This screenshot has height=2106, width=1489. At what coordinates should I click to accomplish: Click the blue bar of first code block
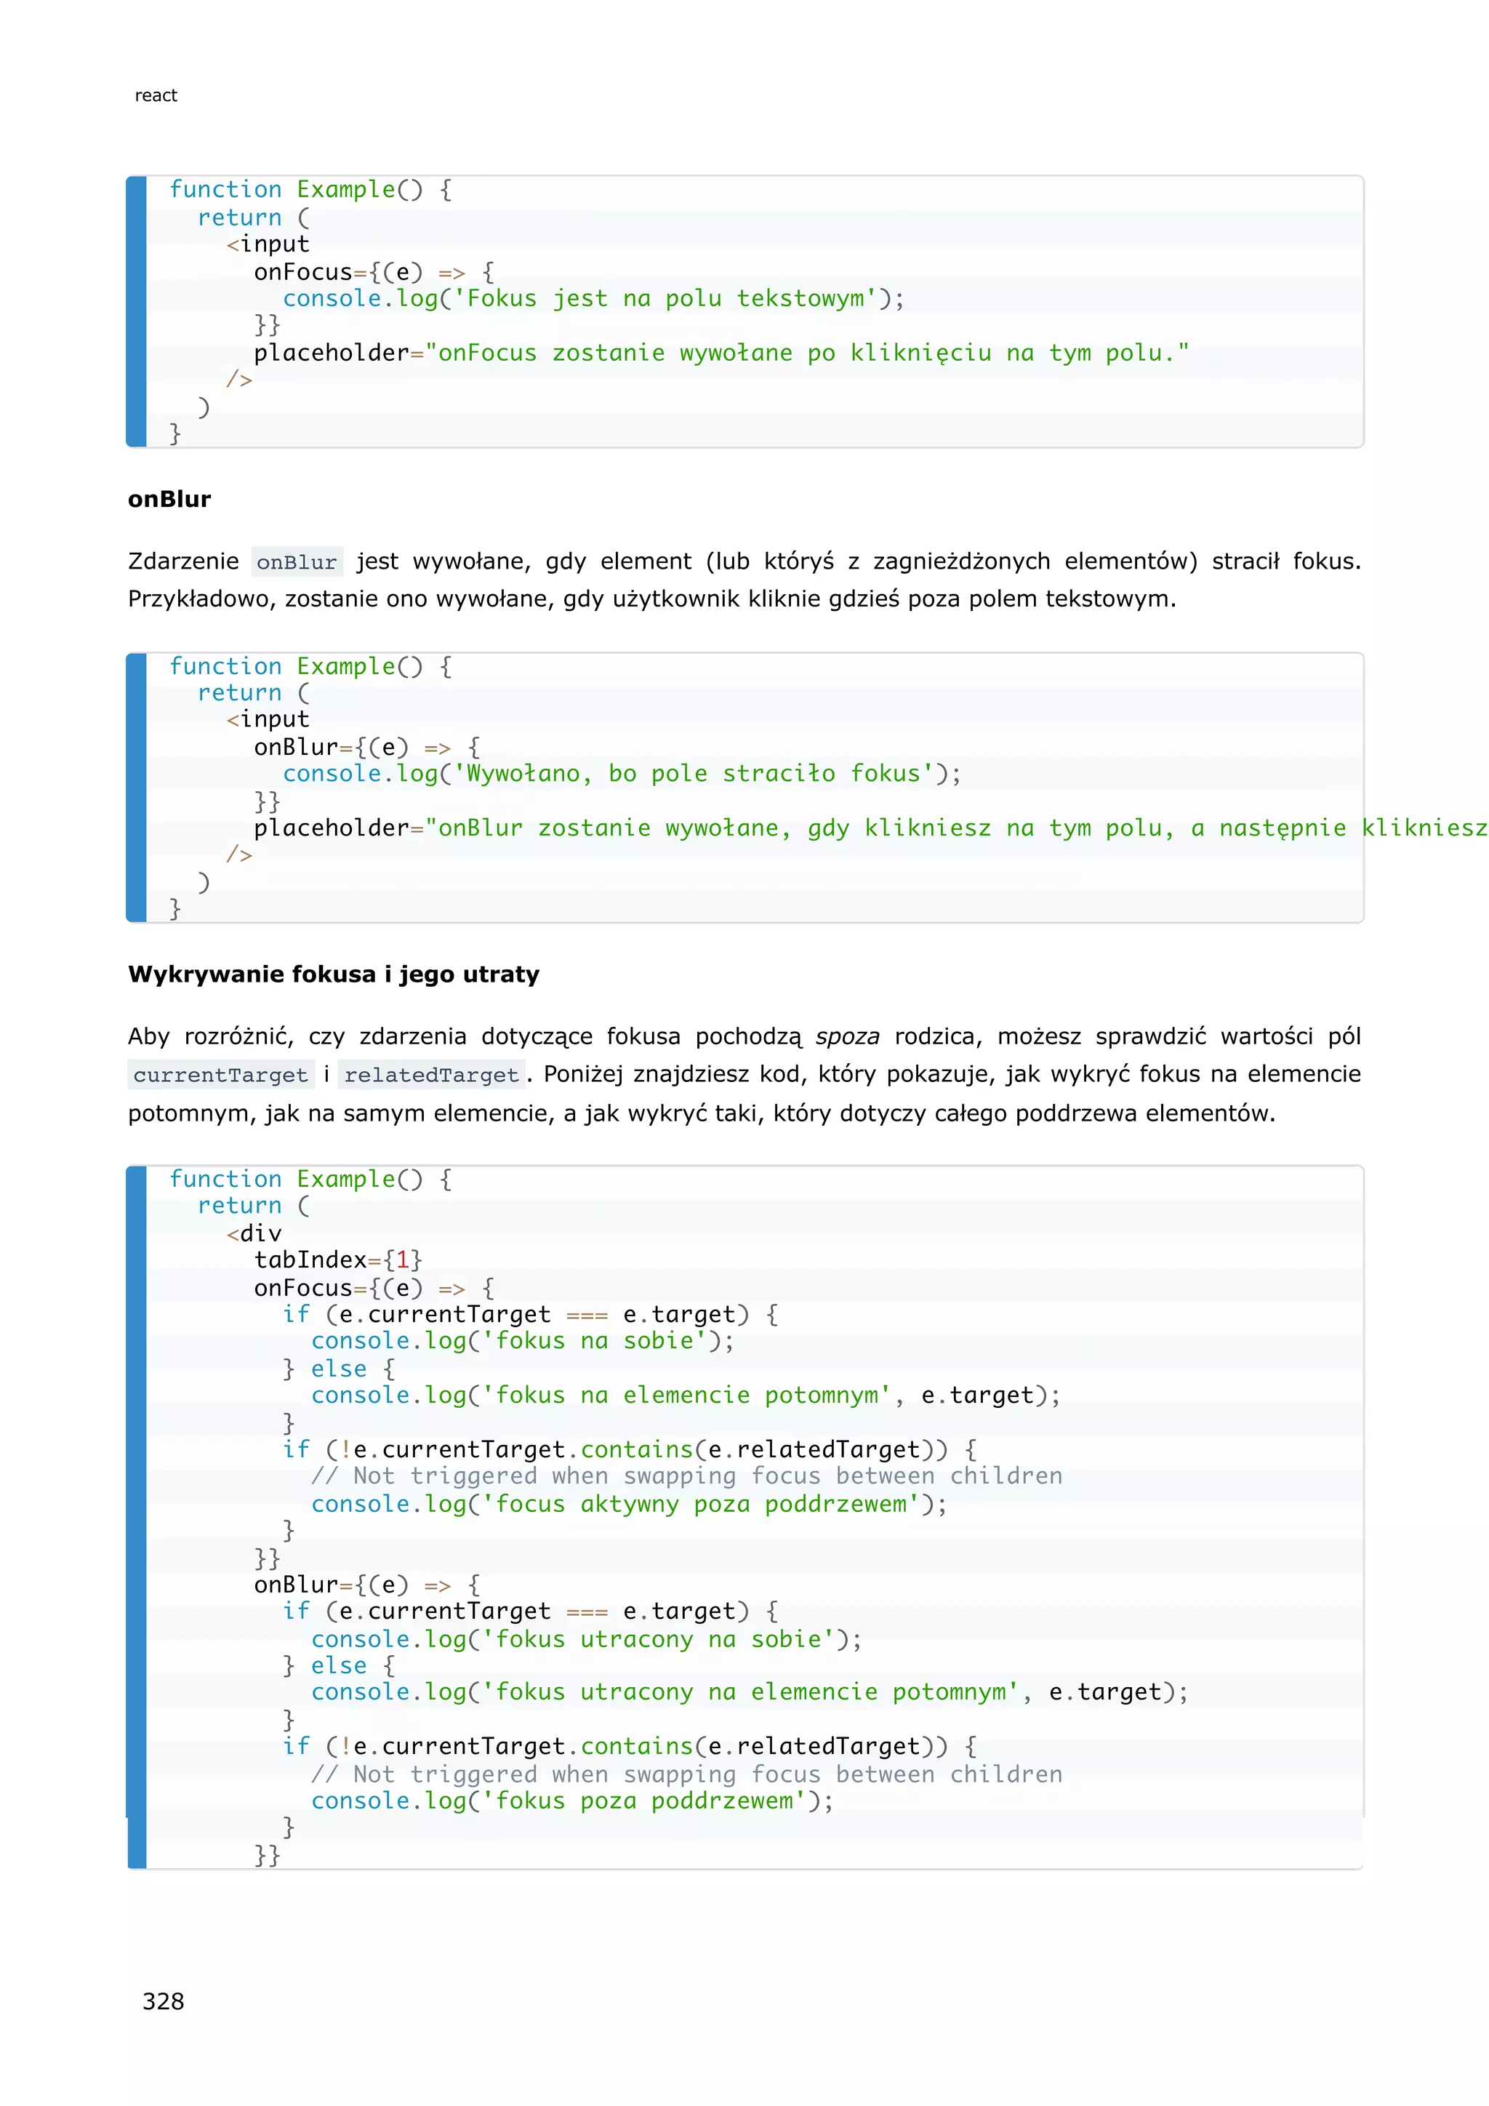tap(137, 312)
